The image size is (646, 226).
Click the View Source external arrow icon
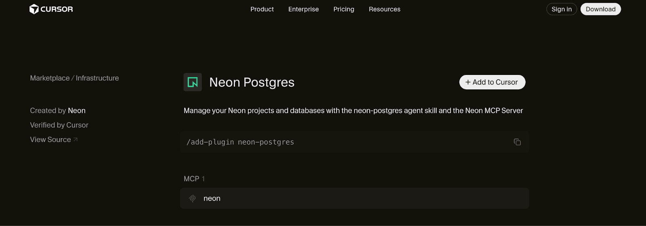click(76, 139)
